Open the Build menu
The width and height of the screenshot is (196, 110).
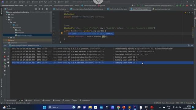(41, 2)
